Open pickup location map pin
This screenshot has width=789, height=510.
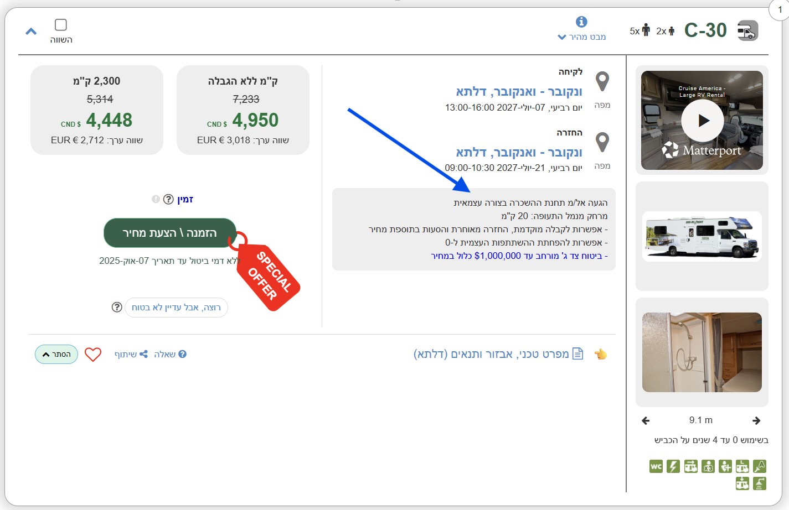pos(602,82)
